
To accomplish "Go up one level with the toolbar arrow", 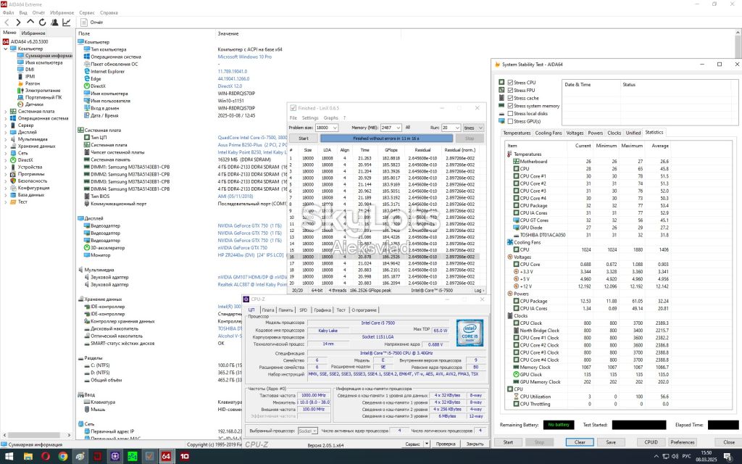I will pyautogui.click(x=30, y=22).
